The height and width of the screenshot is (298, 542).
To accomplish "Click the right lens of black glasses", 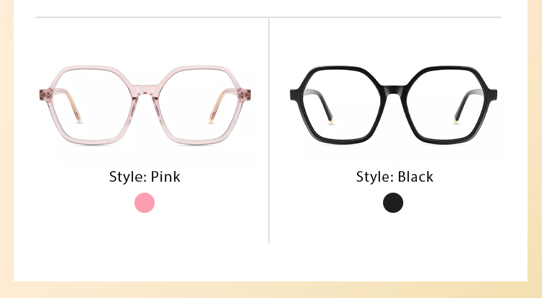I will [445, 105].
